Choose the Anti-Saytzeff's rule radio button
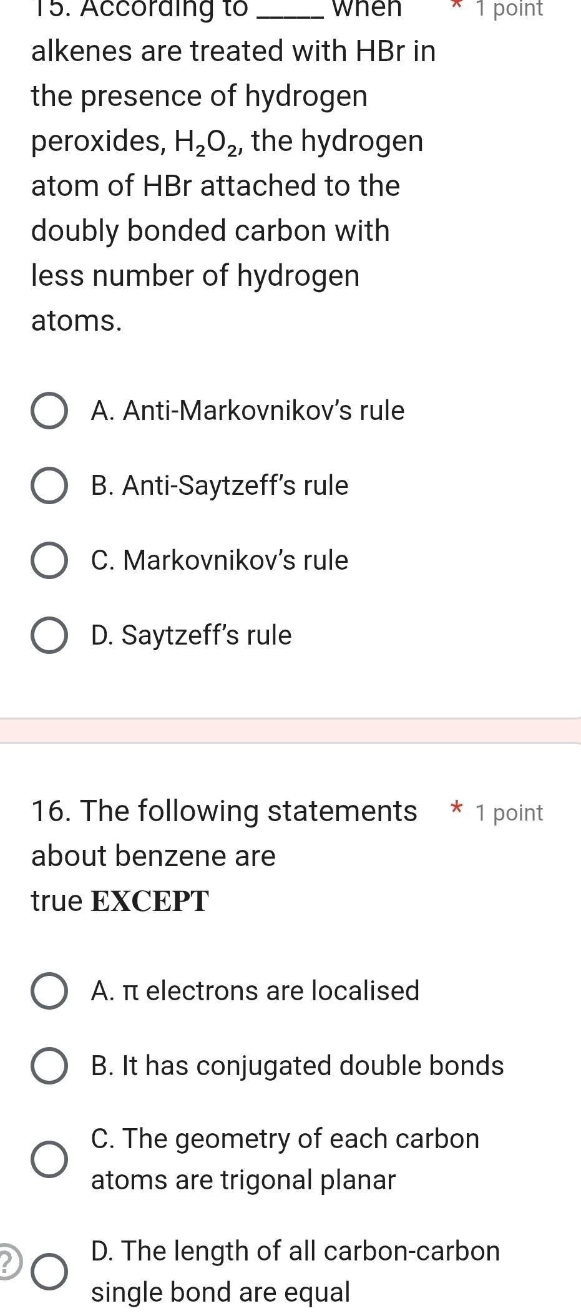The height and width of the screenshot is (1316, 581). (49, 485)
